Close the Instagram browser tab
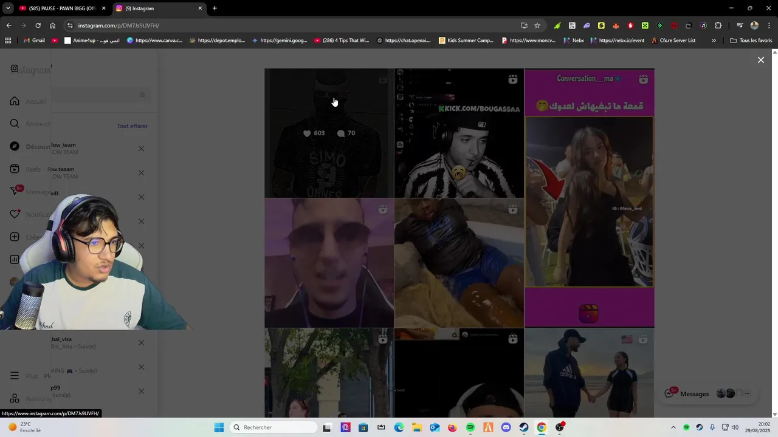Screen dimensions: 778x437 pos(200,8)
